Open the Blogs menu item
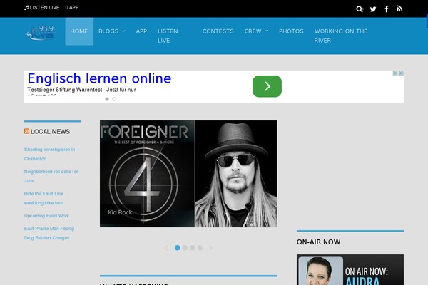428x285 pixels. [108, 31]
